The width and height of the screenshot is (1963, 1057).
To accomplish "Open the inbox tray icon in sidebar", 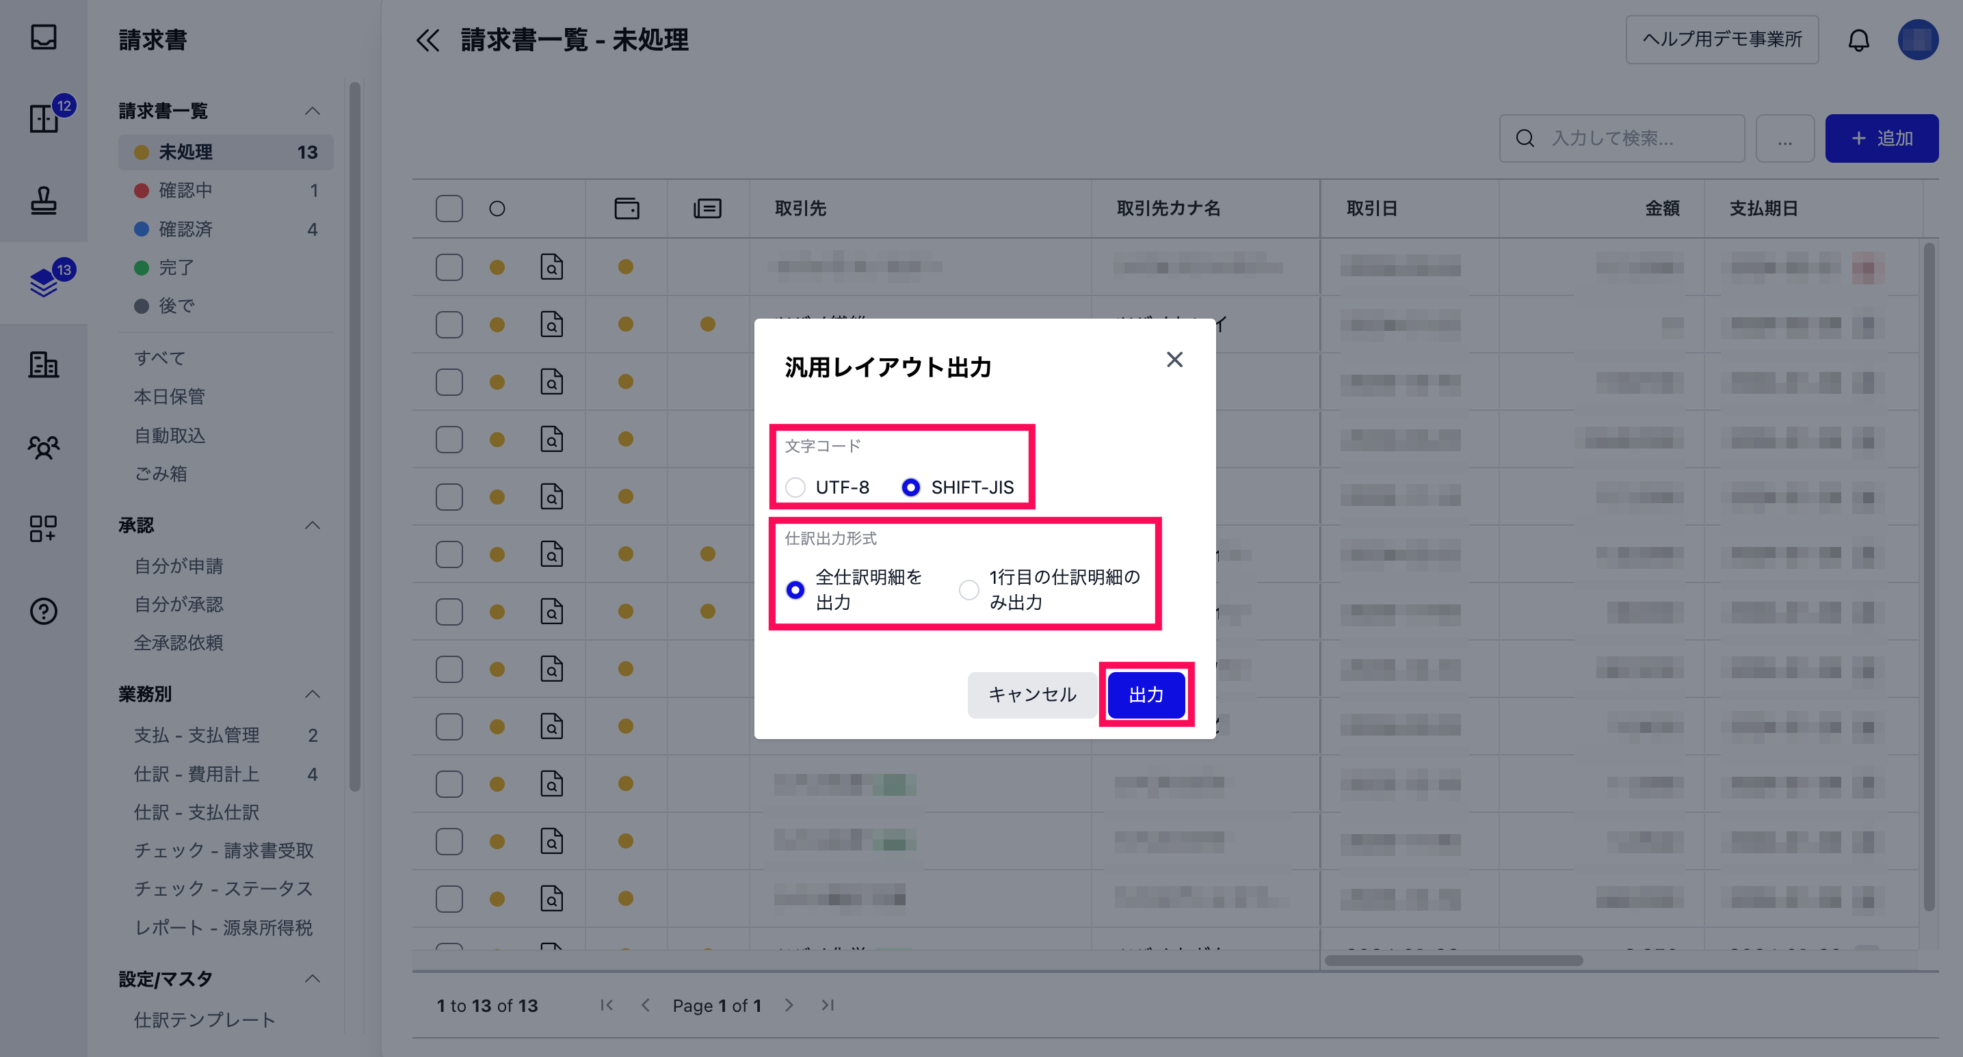I will pos(44,36).
